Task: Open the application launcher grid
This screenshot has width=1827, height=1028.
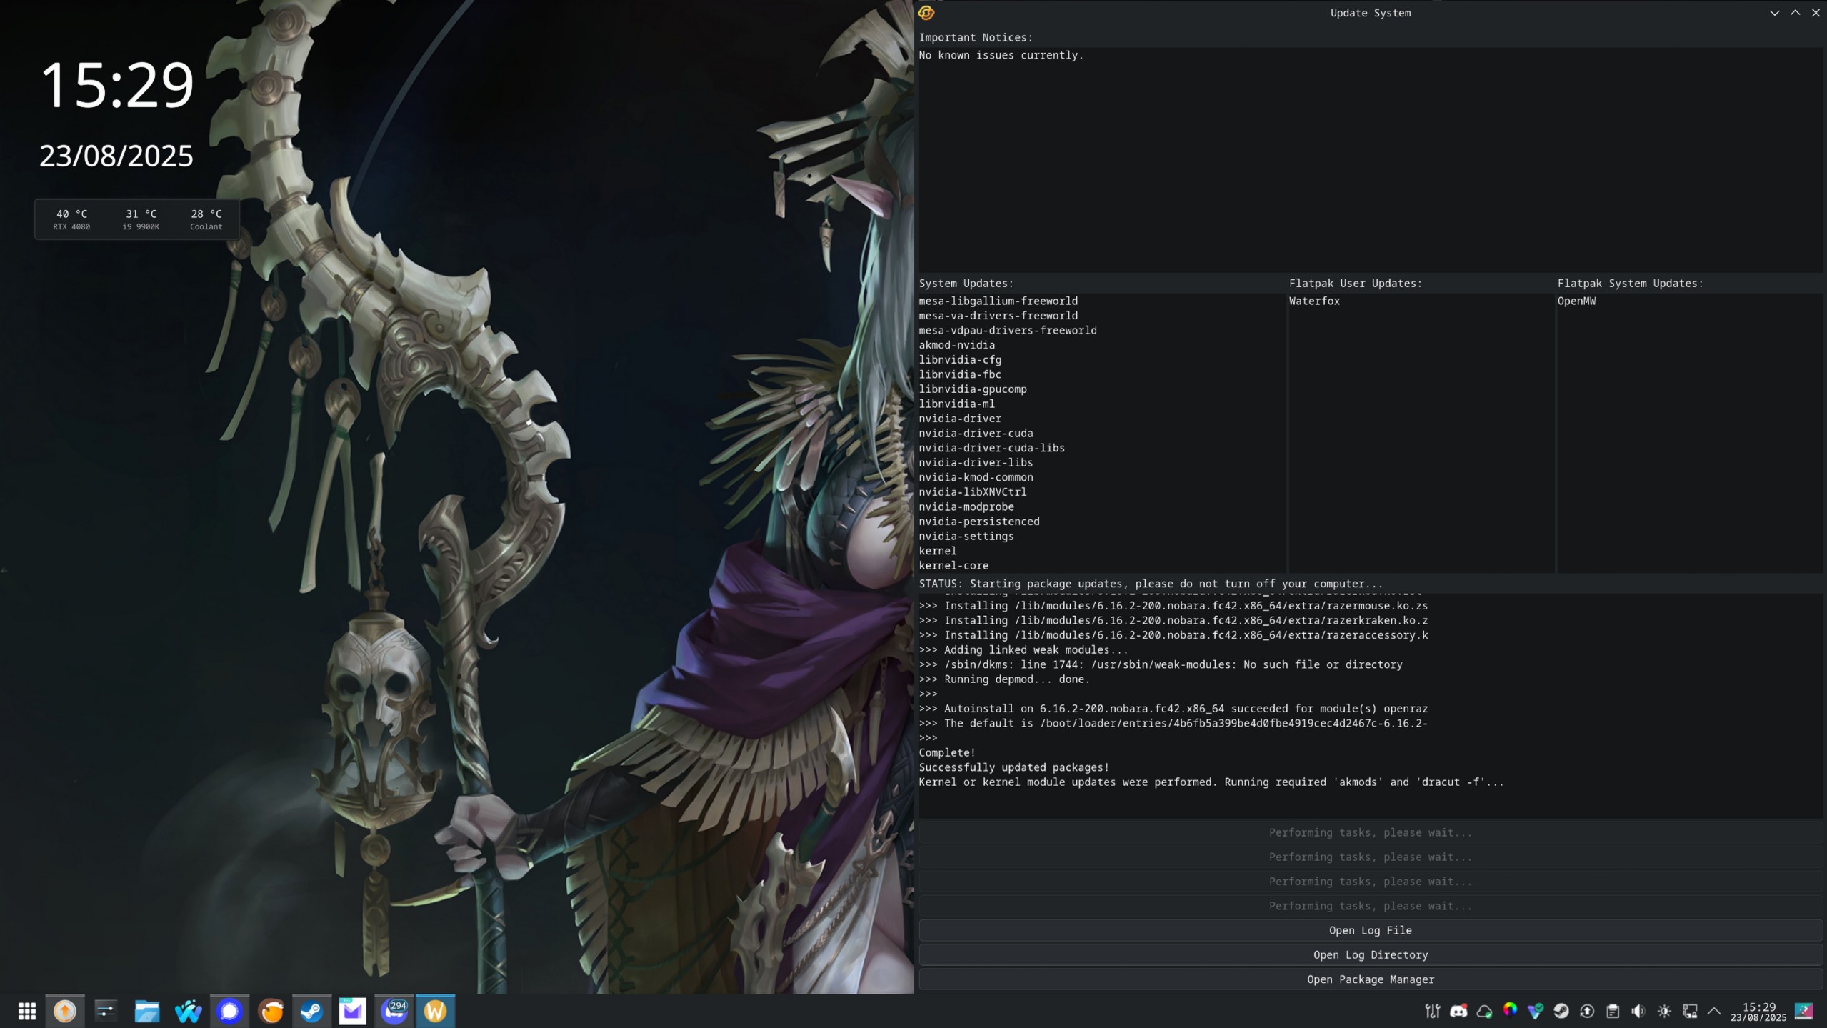Action: point(27,1011)
